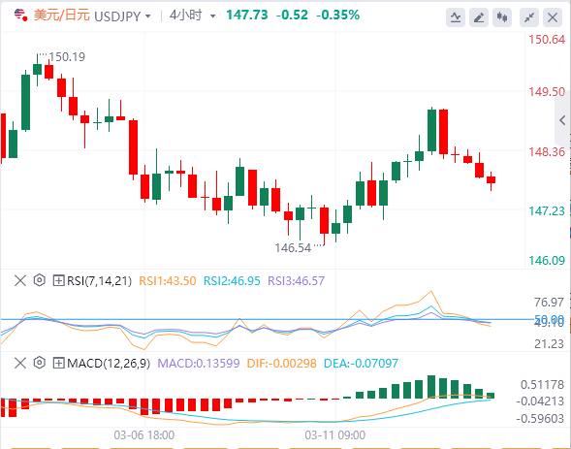Click the orange DIF value label
The height and width of the screenshot is (449, 571).
pos(281,363)
